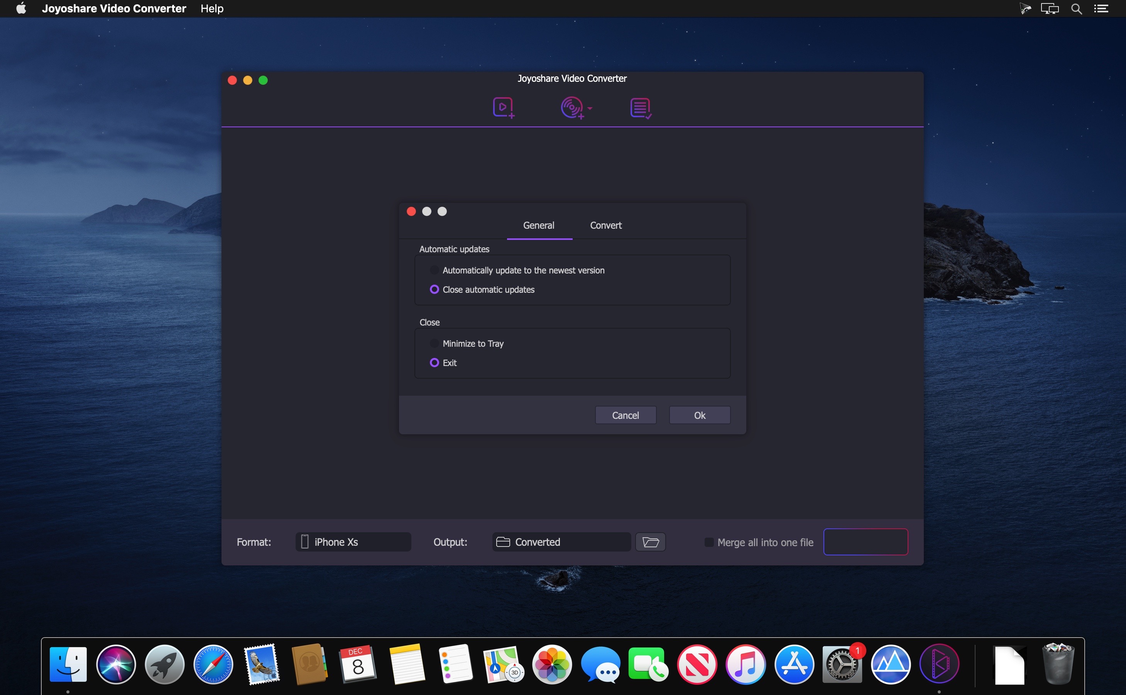
Task: Enable Merge all into one file checkbox
Action: coord(708,542)
